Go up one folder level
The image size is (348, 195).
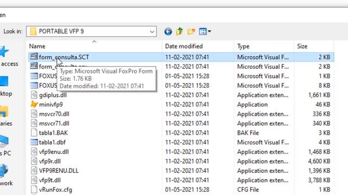click(x=179, y=31)
